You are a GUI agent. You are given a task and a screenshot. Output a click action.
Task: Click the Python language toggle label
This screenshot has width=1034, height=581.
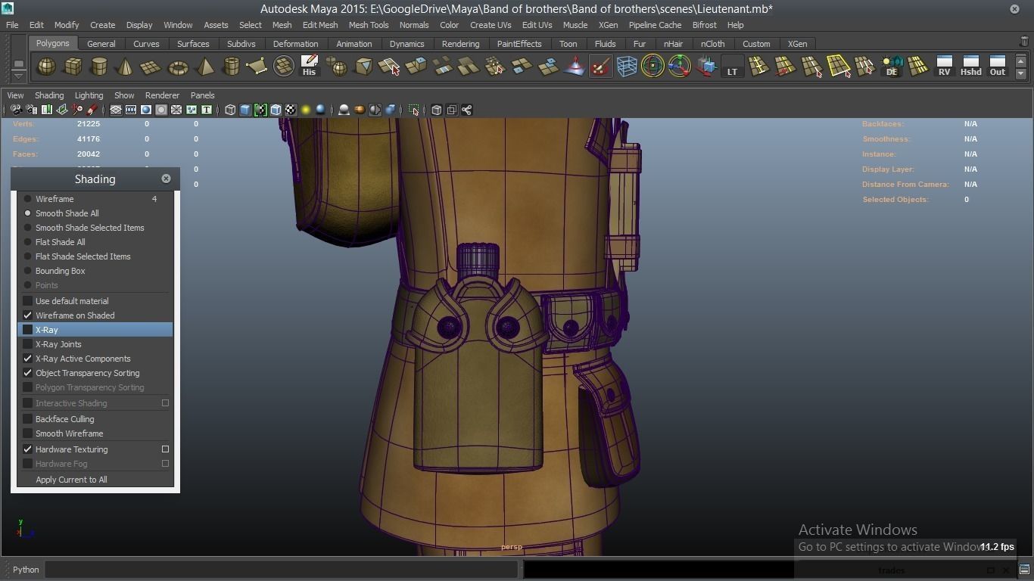click(x=26, y=570)
